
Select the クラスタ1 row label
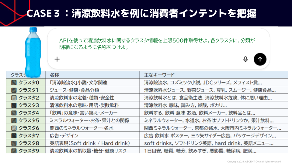click(x=29, y=90)
